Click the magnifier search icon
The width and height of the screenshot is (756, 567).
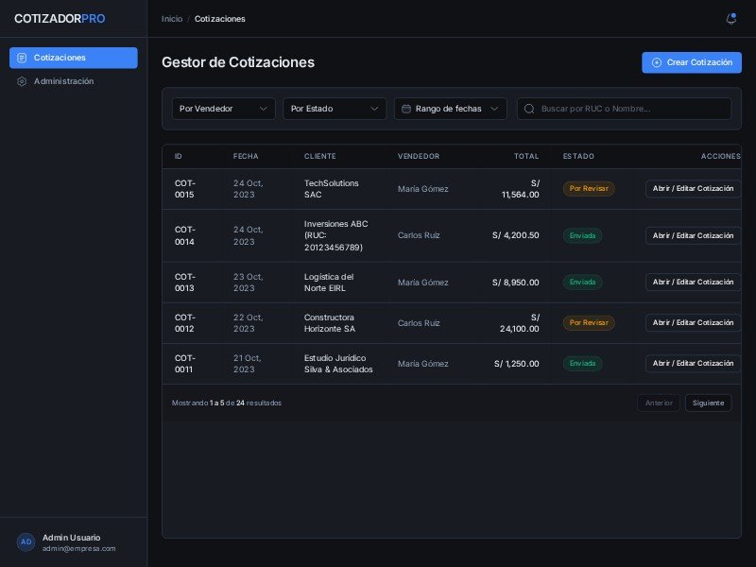click(529, 109)
